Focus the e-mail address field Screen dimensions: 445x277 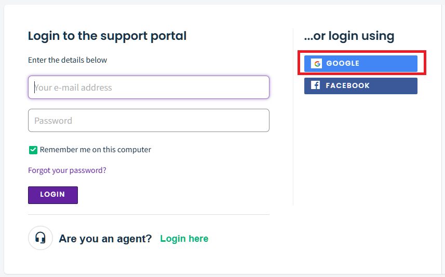click(149, 88)
